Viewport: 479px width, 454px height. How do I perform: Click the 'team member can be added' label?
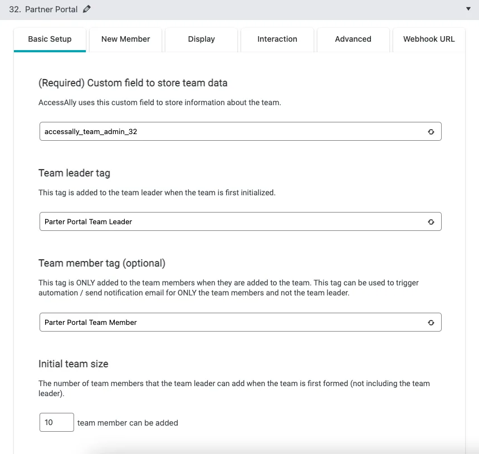pos(128,423)
